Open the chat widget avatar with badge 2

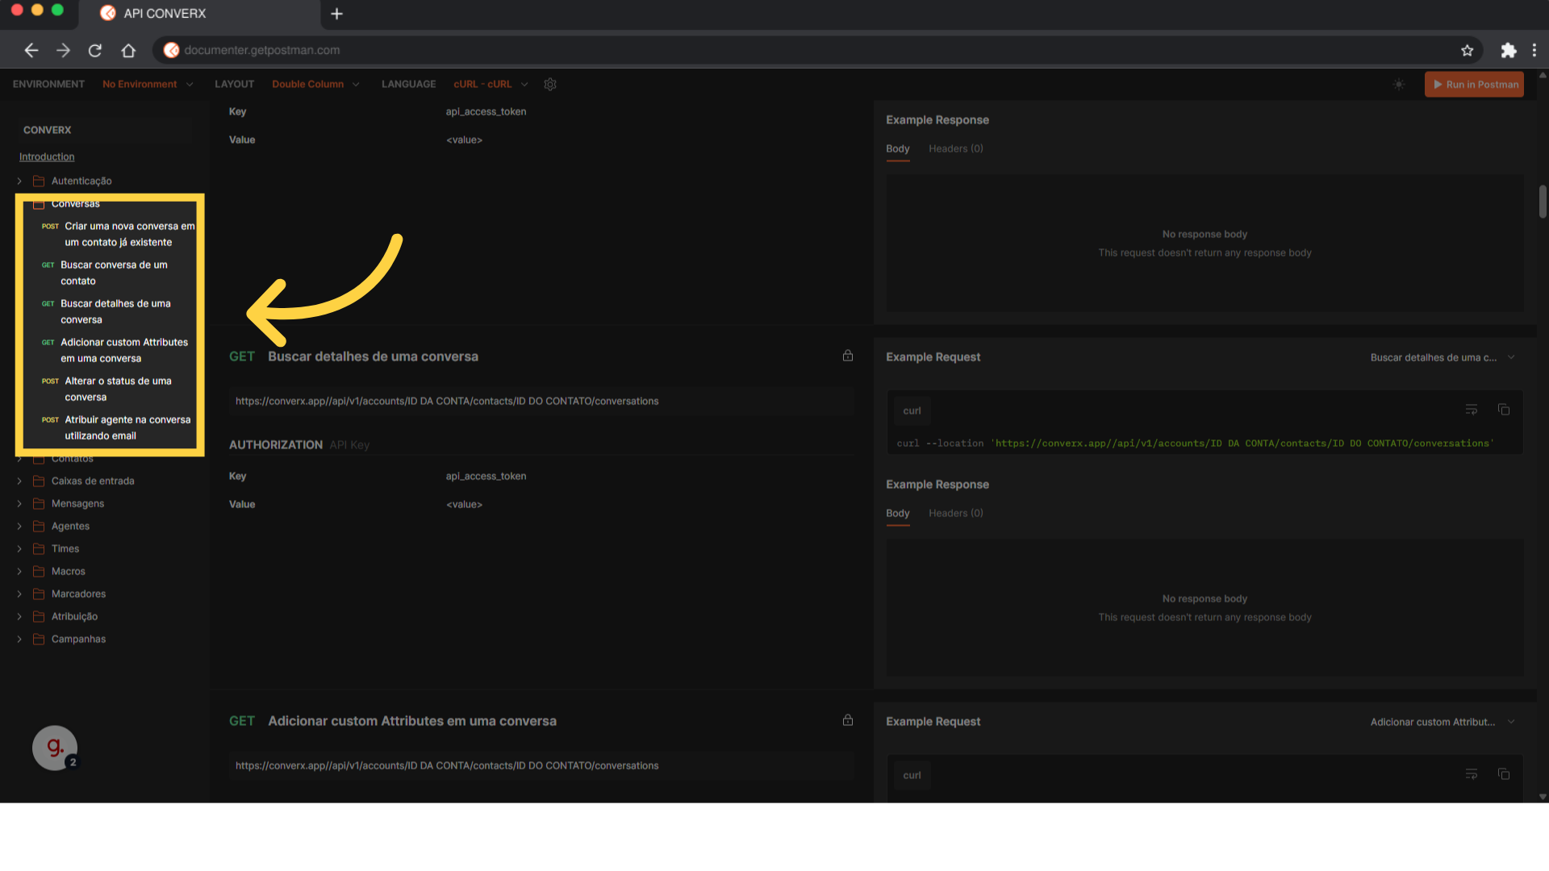pyautogui.click(x=55, y=748)
